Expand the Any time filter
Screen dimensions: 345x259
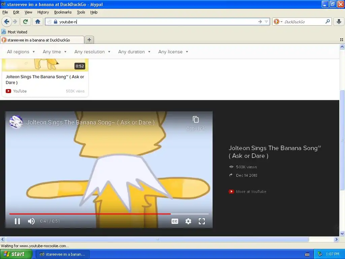click(55, 52)
